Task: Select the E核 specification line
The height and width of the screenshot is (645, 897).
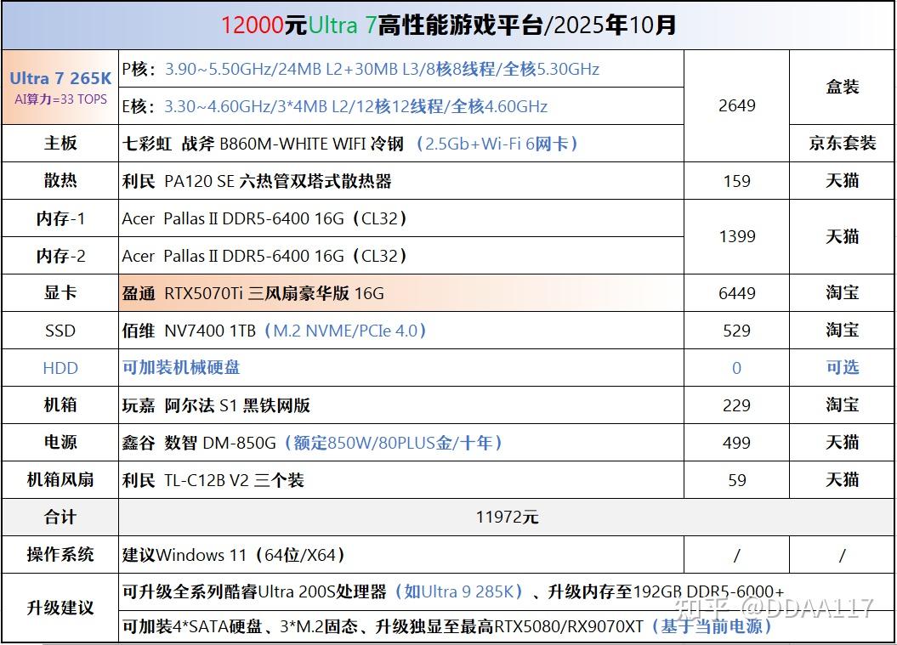Action: 335,106
